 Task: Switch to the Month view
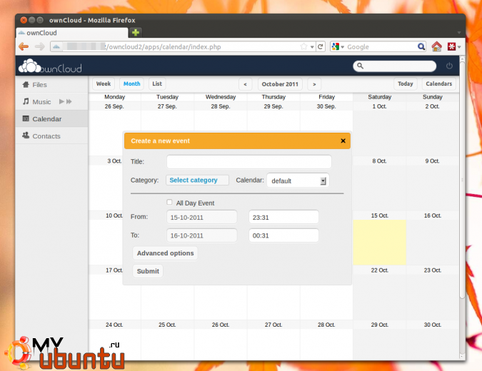click(131, 83)
